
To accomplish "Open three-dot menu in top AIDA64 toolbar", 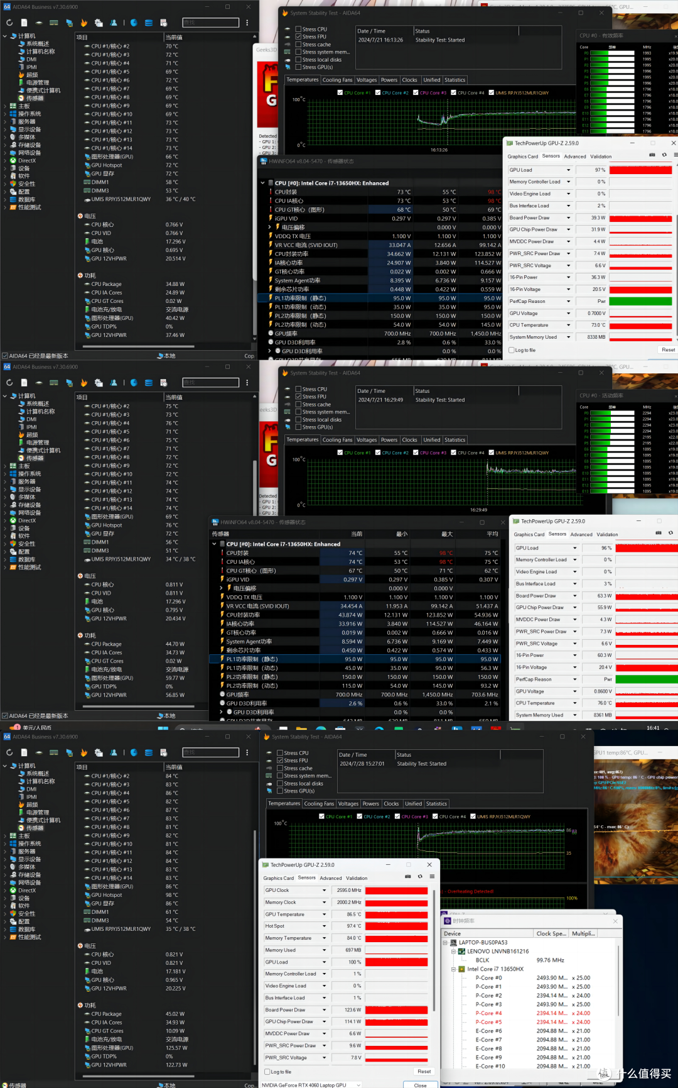I will point(247,23).
